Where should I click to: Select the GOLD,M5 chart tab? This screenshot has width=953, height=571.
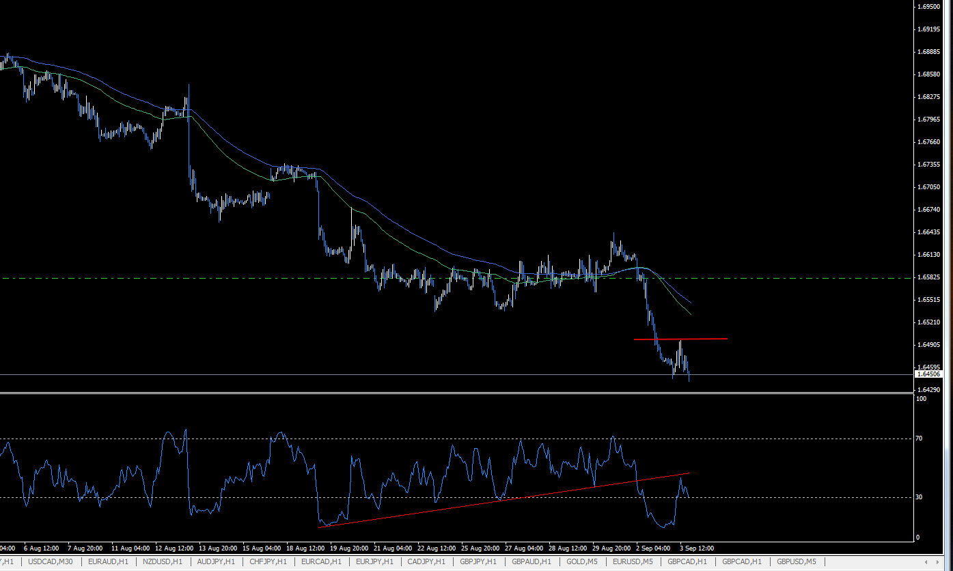582,561
